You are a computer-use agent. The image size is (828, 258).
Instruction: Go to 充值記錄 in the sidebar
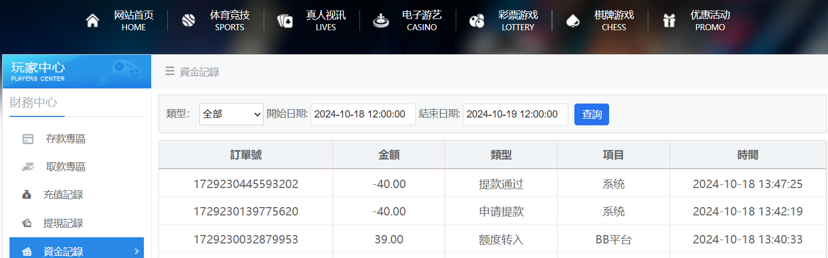point(63,195)
